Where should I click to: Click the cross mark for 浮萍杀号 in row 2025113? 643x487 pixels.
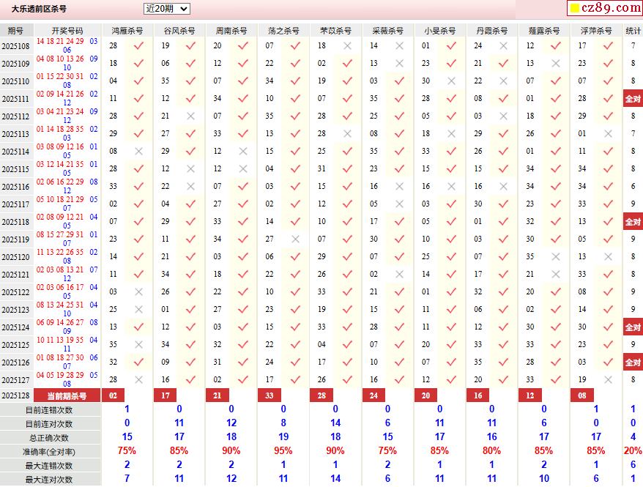point(608,134)
